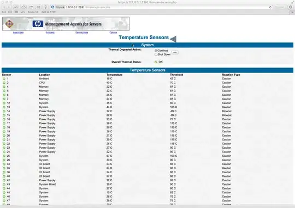Reload the page with the refresh icon
The height and width of the screenshot is (208, 295).
270,7
